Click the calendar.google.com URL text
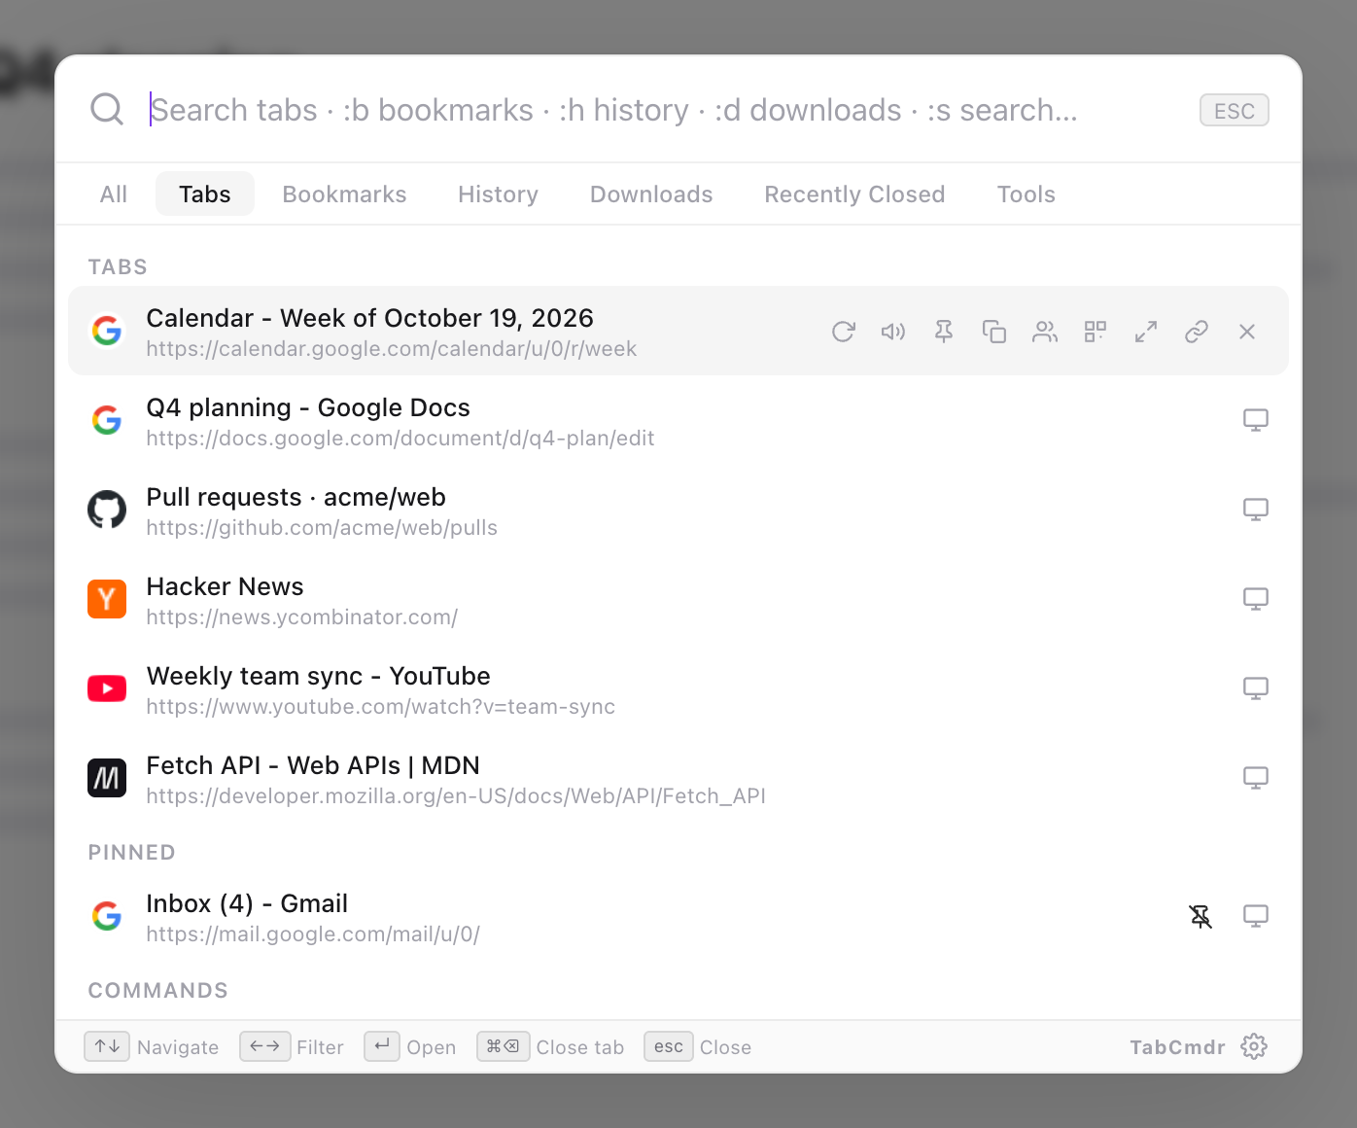This screenshot has width=1357, height=1128. pos(392,349)
